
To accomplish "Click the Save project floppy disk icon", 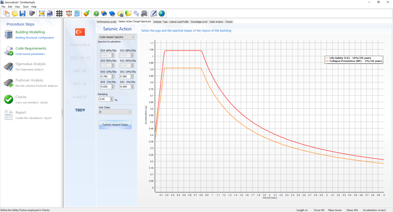I will tap(22, 13).
